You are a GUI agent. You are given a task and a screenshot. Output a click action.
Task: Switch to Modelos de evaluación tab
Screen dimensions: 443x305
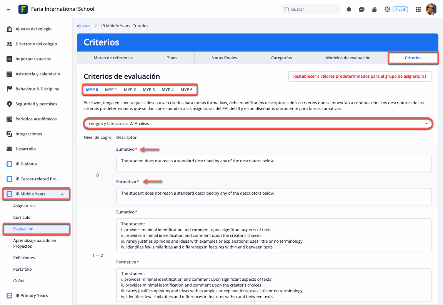pos(348,58)
